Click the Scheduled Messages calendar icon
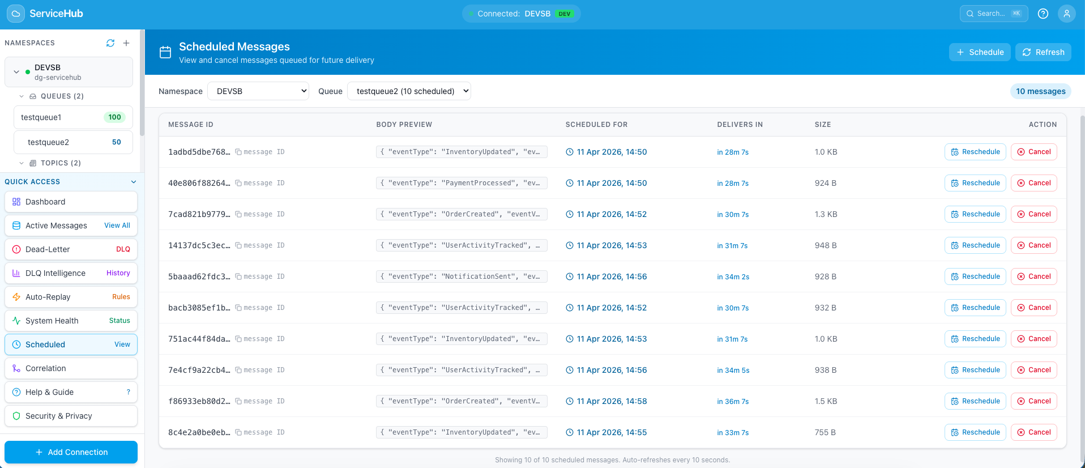Image resolution: width=1085 pixels, height=468 pixels. pyautogui.click(x=165, y=52)
